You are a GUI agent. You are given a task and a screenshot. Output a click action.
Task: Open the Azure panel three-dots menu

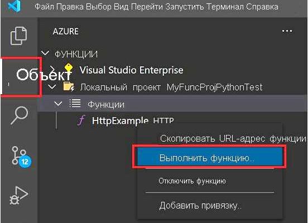pos(287,31)
